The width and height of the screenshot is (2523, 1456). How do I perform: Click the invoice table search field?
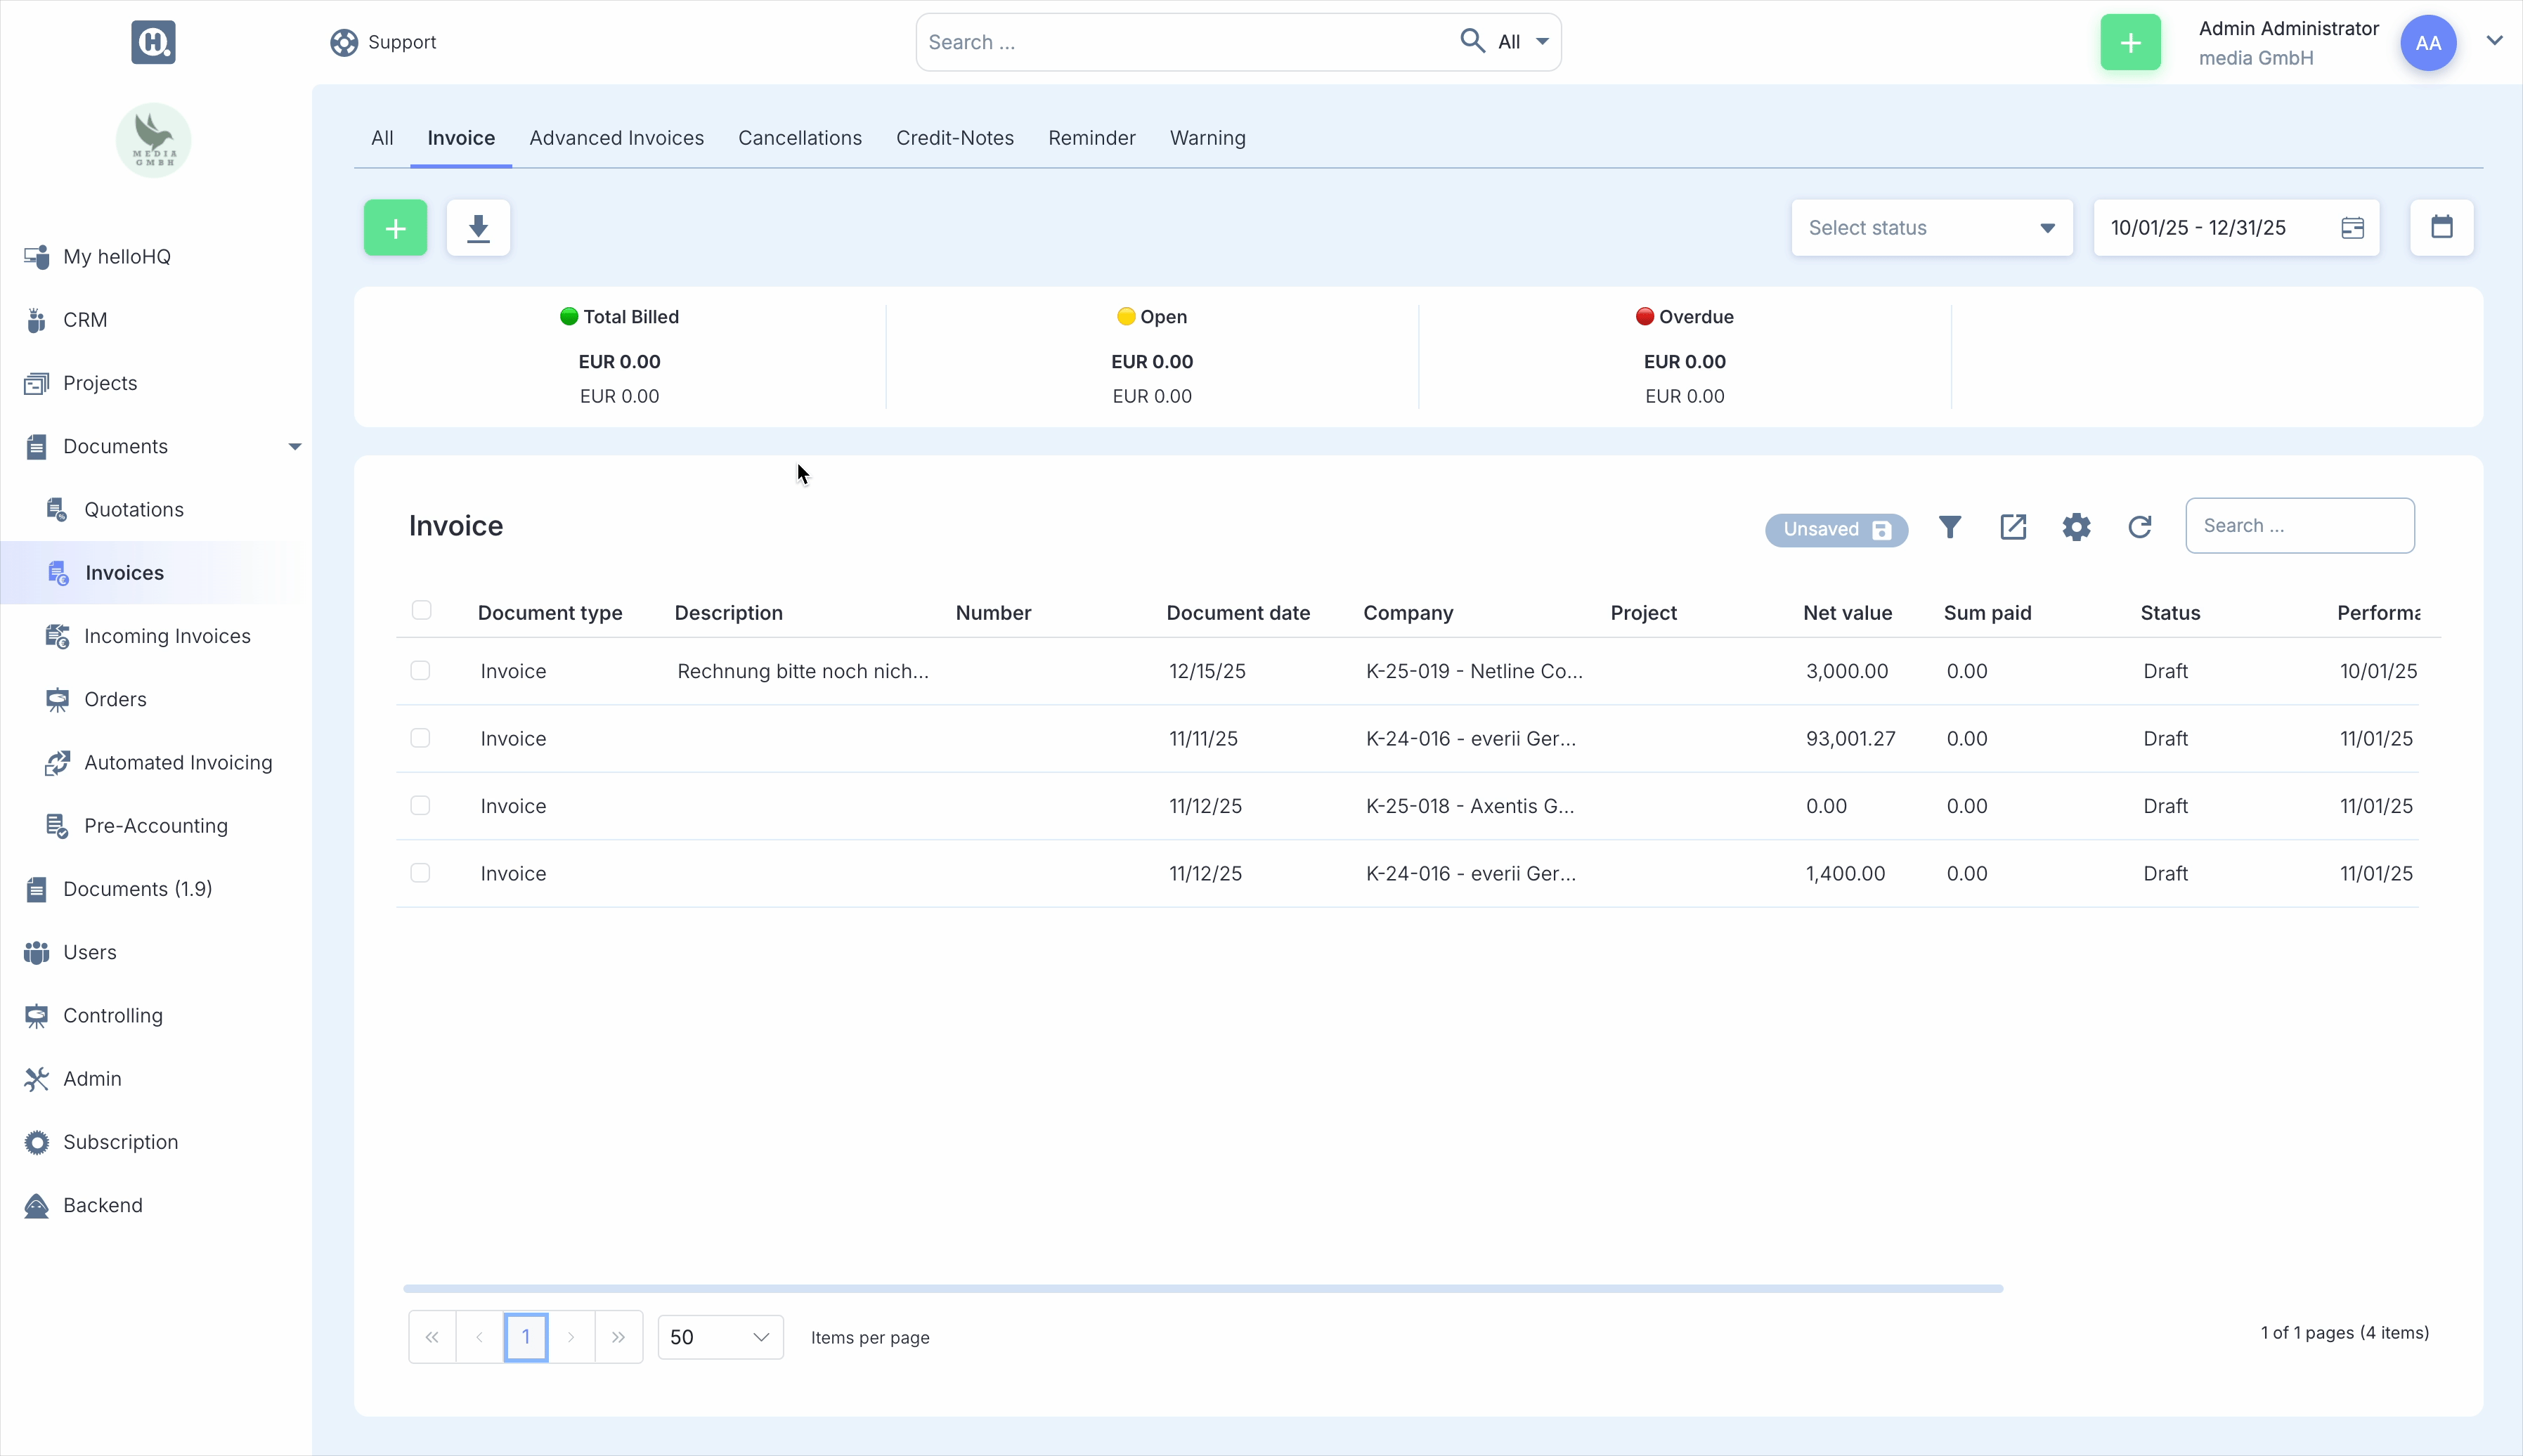click(2299, 526)
